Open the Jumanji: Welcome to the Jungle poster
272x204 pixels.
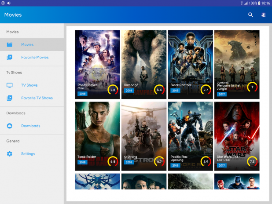pos(237,64)
